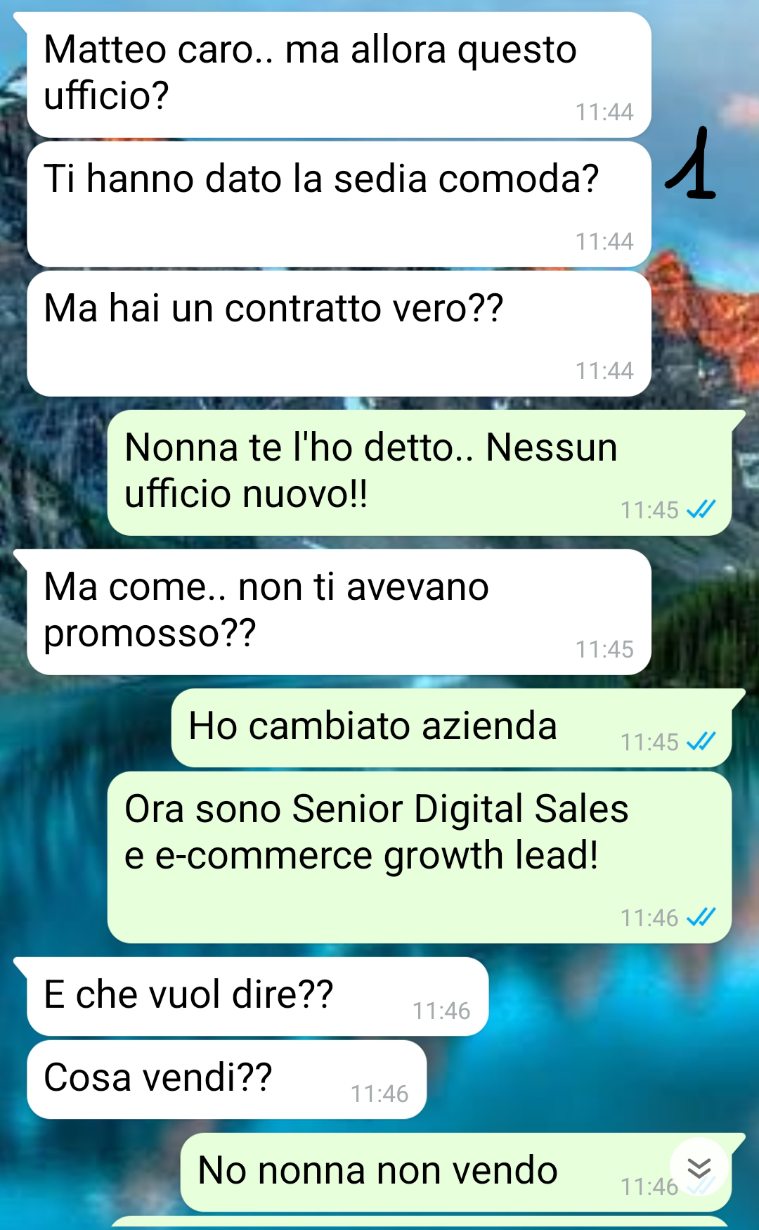This screenshot has height=1230, width=759.
Task: Select message 'E che vuol dire??'
Action: tap(257, 997)
